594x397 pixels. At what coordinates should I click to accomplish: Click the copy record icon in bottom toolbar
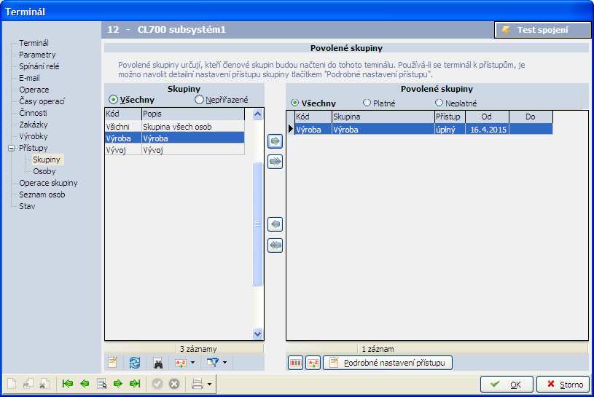click(x=28, y=384)
